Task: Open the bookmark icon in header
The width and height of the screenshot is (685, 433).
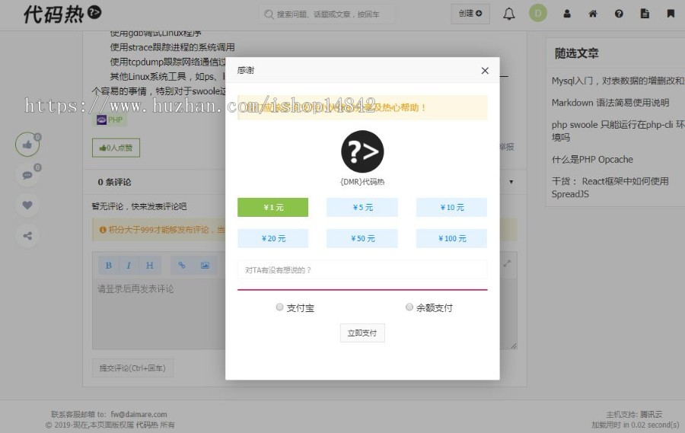Action: click(x=671, y=14)
